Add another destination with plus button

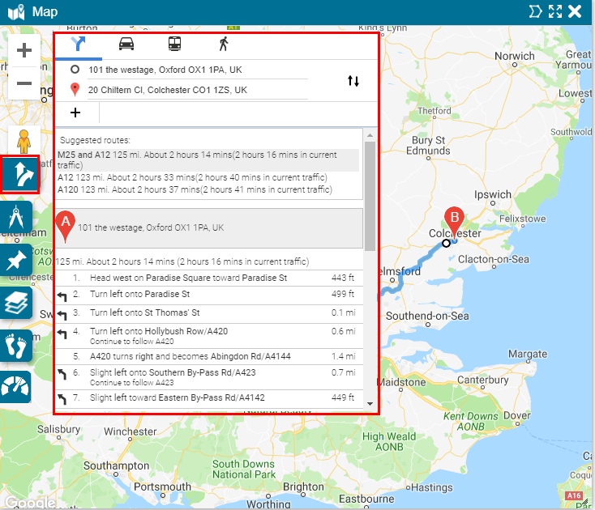point(75,113)
